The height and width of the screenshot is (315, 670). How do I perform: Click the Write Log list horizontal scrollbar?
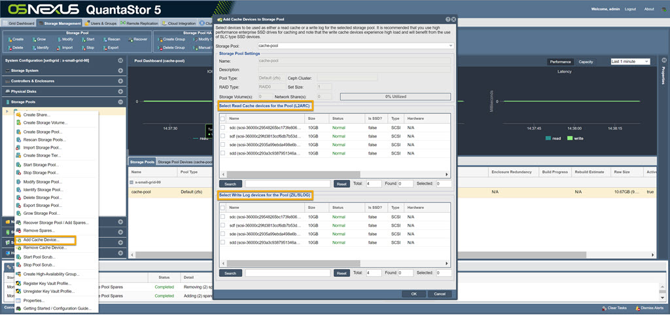pos(294,264)
